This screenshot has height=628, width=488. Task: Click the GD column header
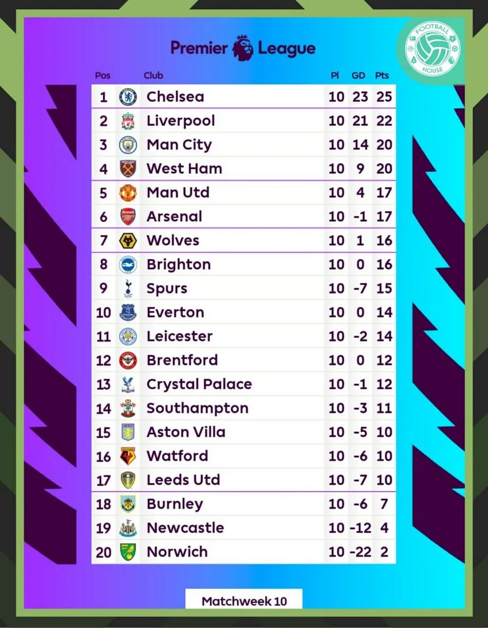[359, 76]
